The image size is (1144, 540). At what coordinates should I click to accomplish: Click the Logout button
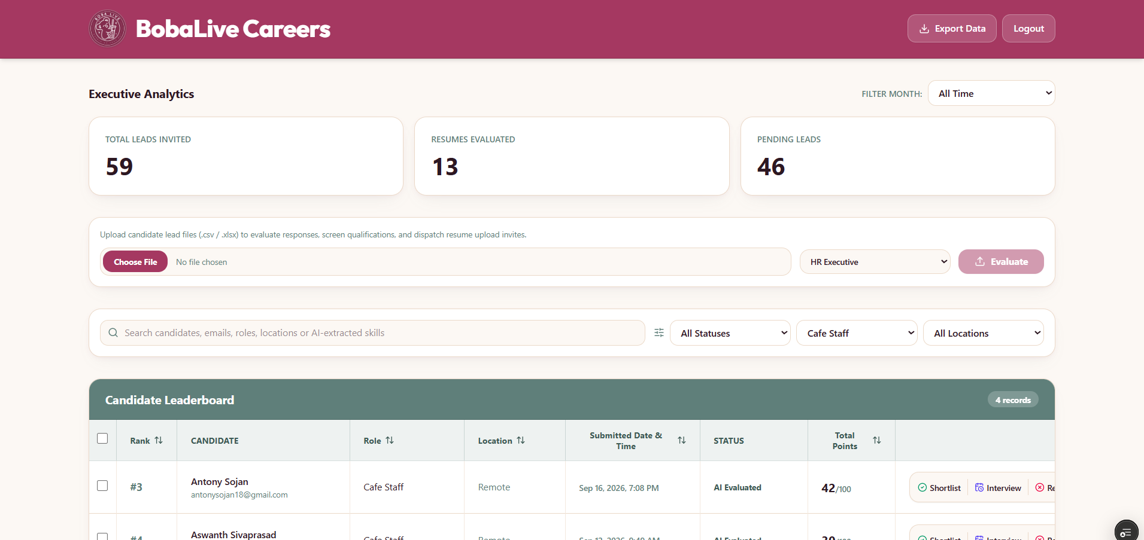pos(1028,29)
